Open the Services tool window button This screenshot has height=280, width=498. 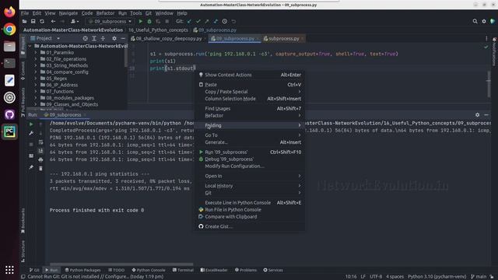point(273,270)
